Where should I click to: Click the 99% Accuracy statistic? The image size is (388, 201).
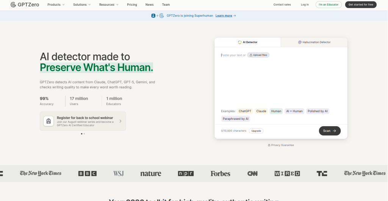[47, 101]
